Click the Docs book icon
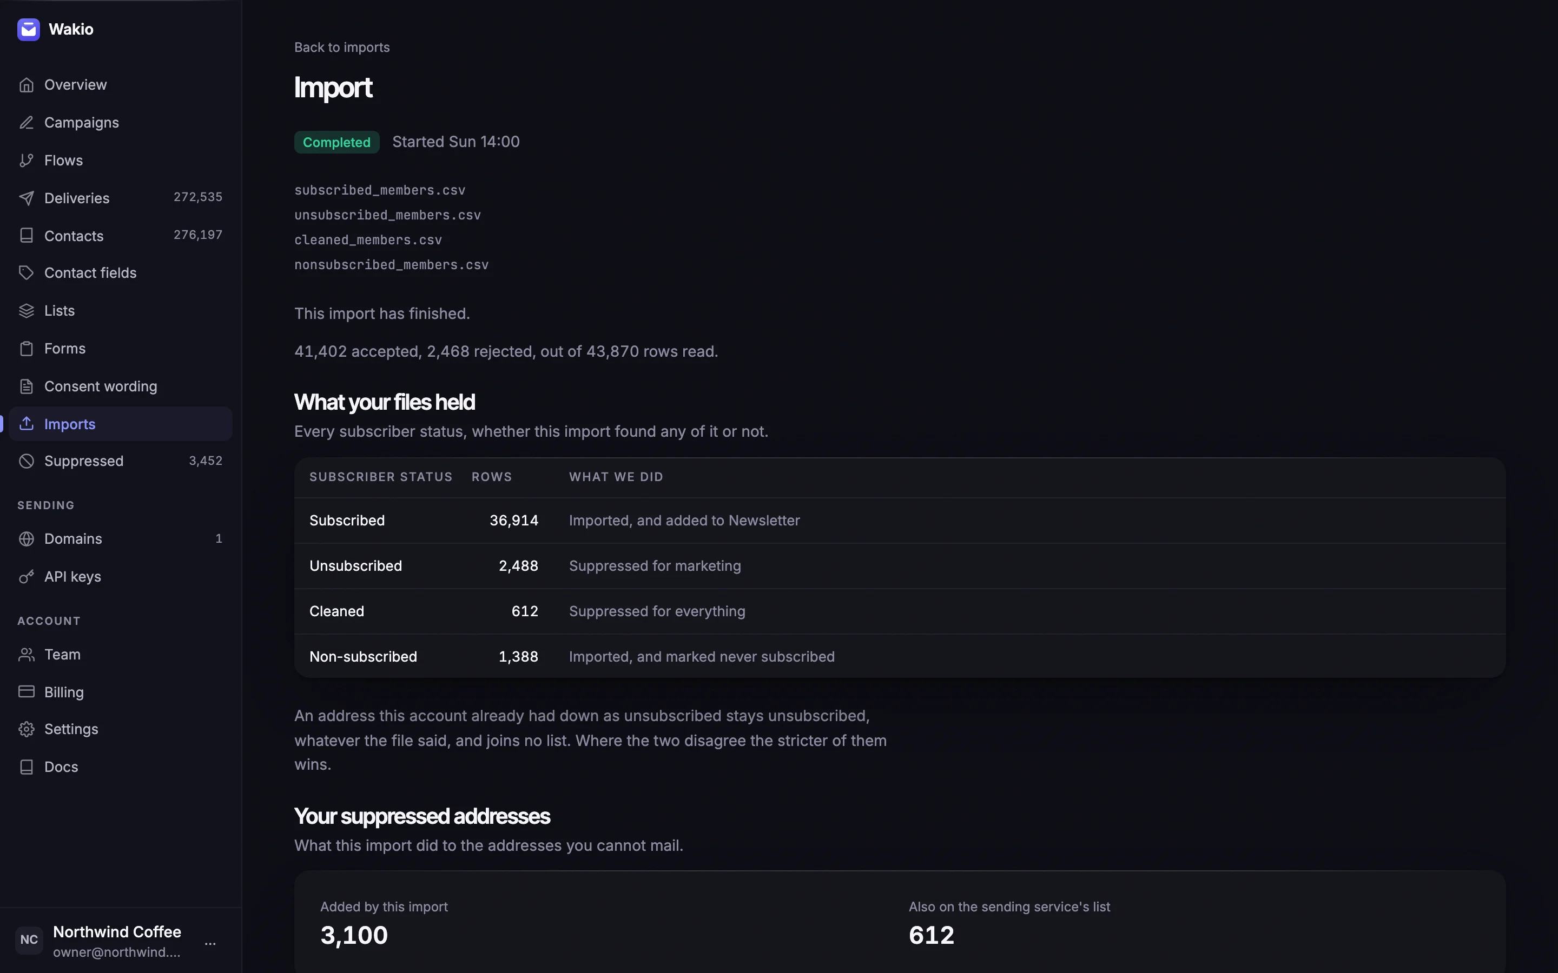The height and width of the screenshot is (973, 1558). (x=27, y=767)
